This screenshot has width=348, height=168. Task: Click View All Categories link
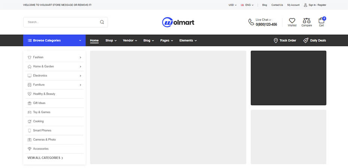45,158
